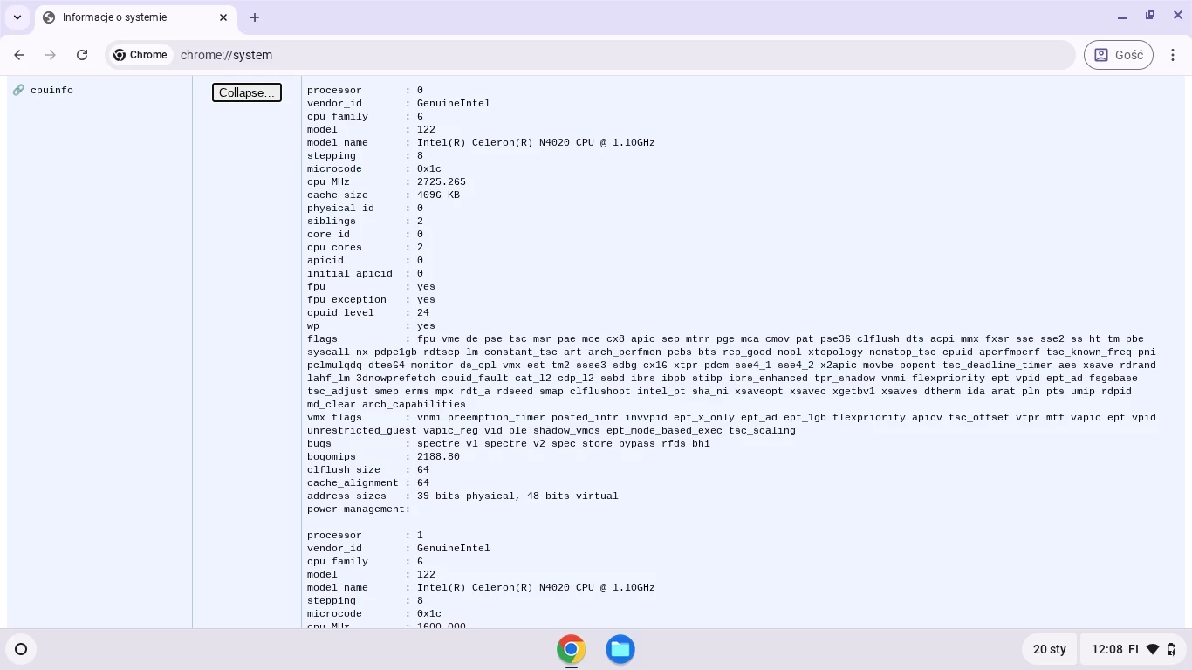This screenshot has width=1192, height=670.
Task: Open the launcher circle on shelf
Action: click(x=21, y=649)
